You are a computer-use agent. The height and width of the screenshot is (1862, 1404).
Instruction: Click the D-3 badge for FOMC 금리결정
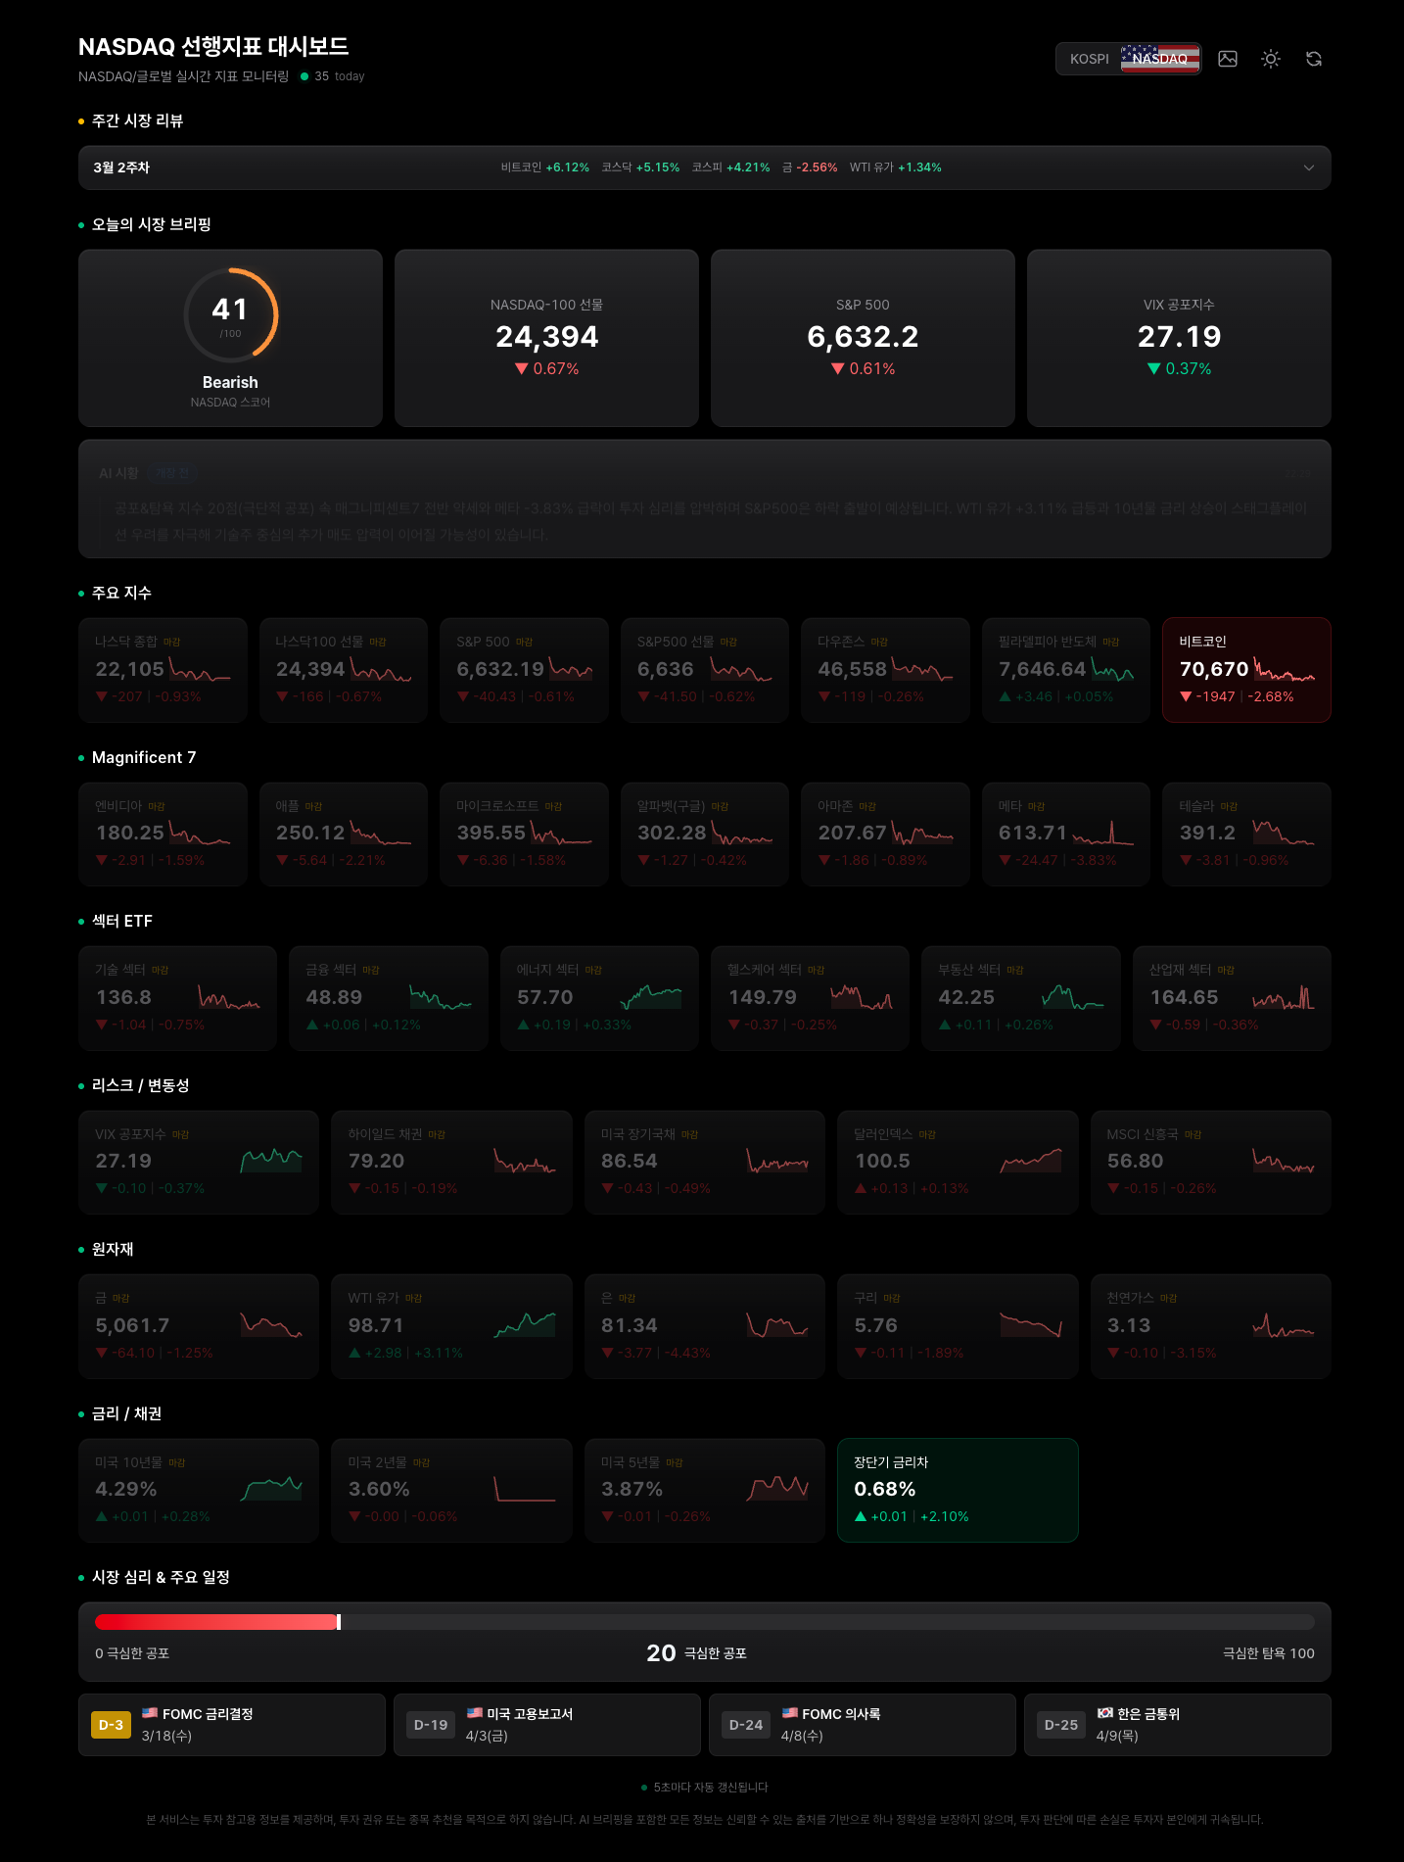click(x=111, y=1725)
